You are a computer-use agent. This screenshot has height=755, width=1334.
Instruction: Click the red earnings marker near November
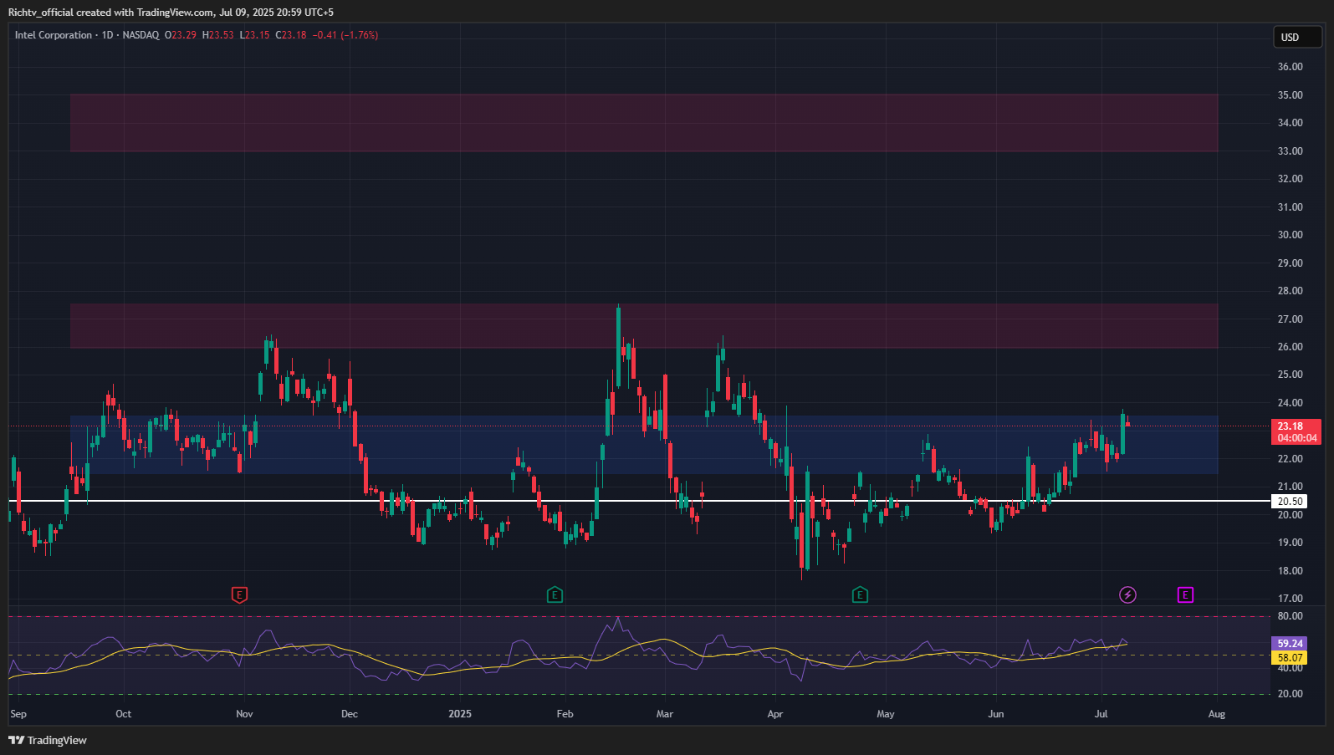240,595
